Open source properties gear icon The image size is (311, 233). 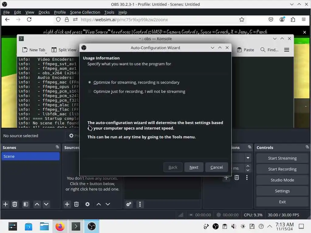coord(87,204)
